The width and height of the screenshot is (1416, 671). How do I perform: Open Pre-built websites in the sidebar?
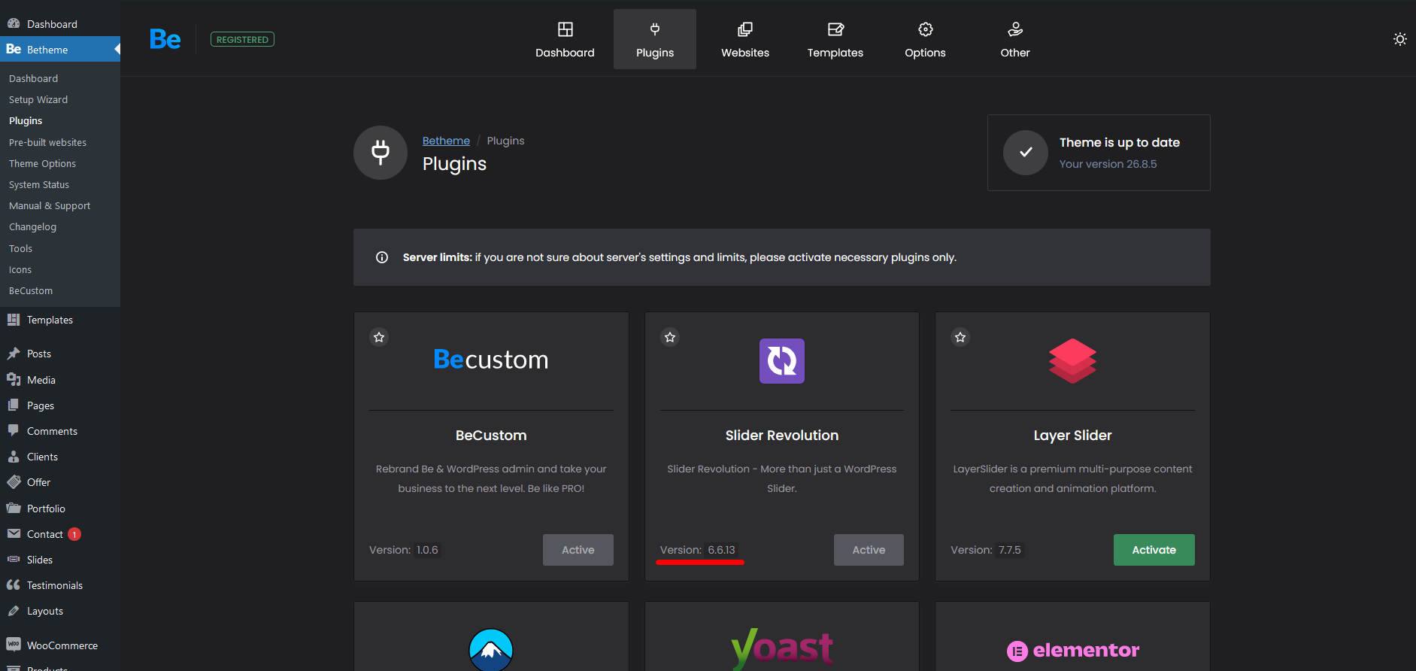click(x=47, y=142)
